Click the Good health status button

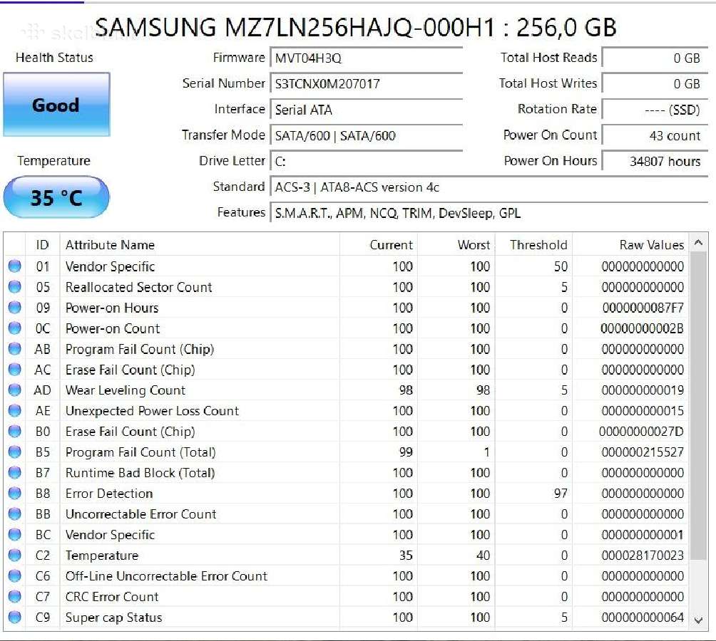click(56, 105)
